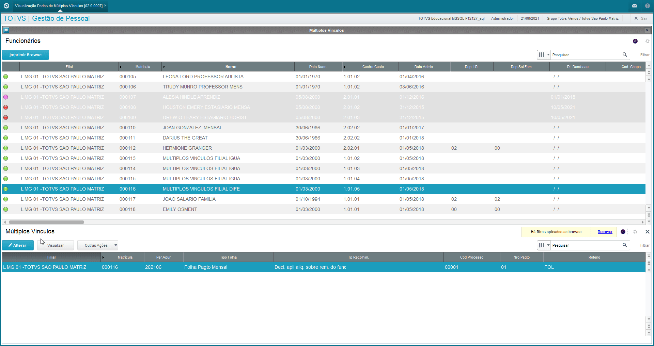
Task: Click green status icon for matricula 000115 row
Action: coord(6,179)
